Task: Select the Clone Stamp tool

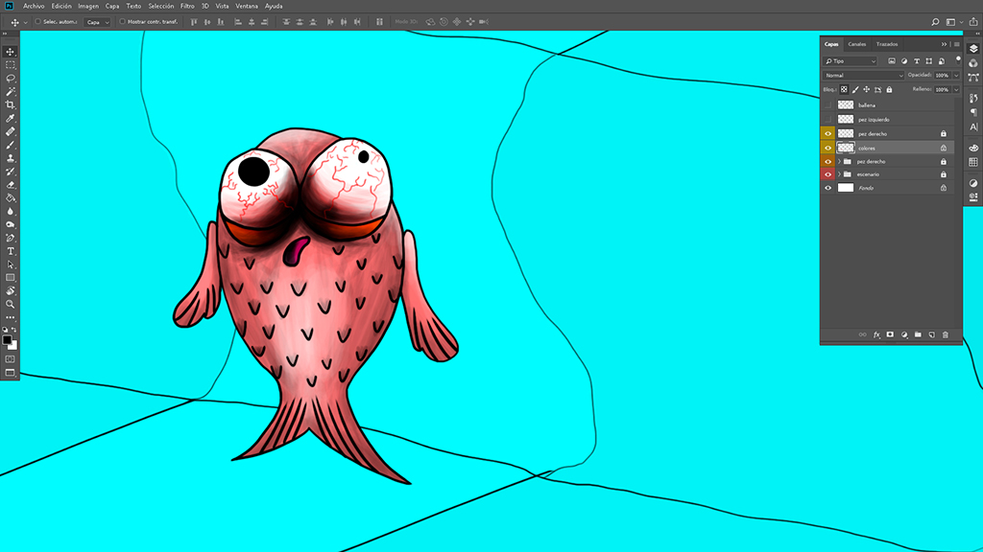Action: click(10, 158)
